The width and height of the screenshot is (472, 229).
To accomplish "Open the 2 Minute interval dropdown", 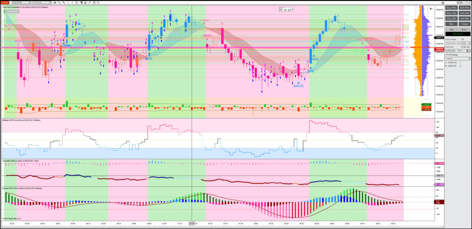I will 41,2.
